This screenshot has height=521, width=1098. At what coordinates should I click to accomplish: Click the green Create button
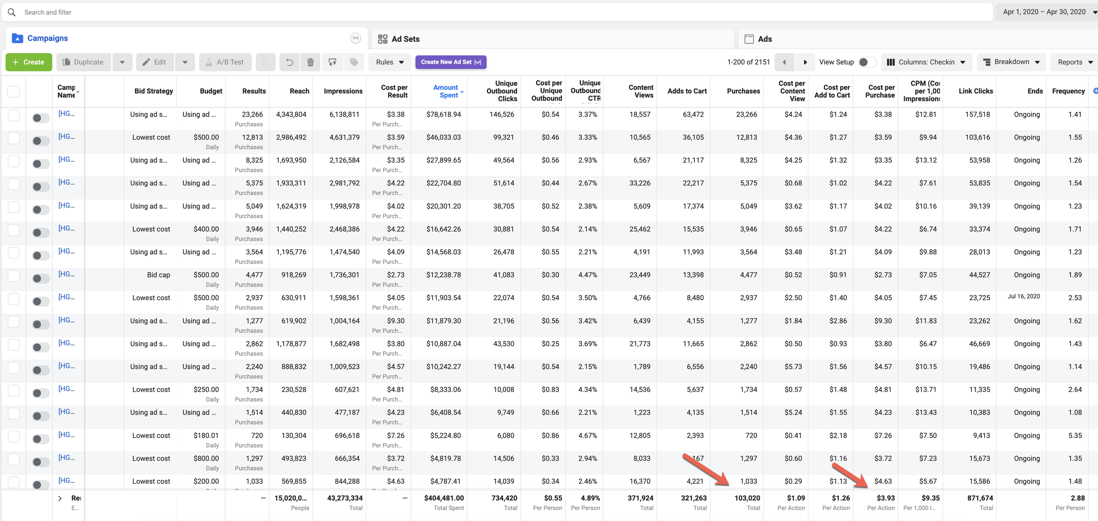coord(29,62)
